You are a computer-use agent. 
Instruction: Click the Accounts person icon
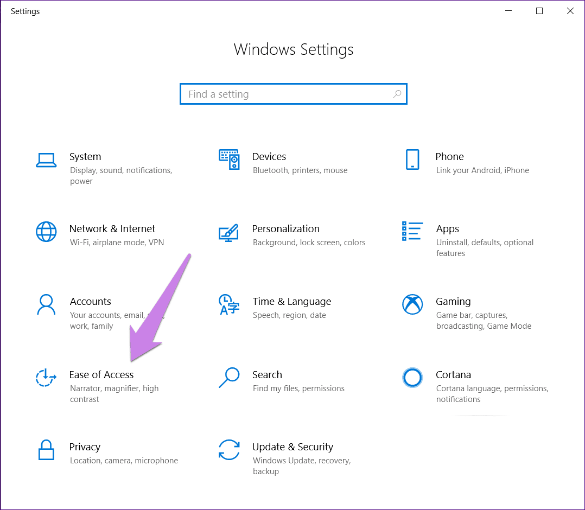tap(46, 304)
